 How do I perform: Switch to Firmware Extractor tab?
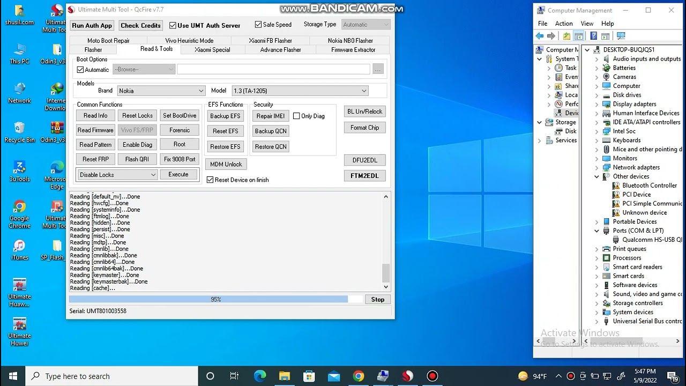tap(353, 50)
